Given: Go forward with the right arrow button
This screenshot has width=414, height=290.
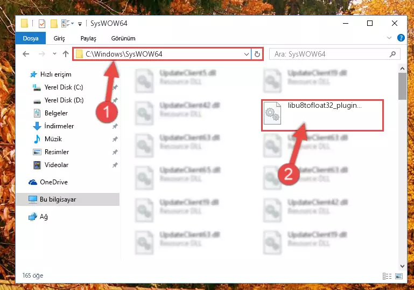Looking at the screenshot, I should pyautogui.click(x=41, y=54).
